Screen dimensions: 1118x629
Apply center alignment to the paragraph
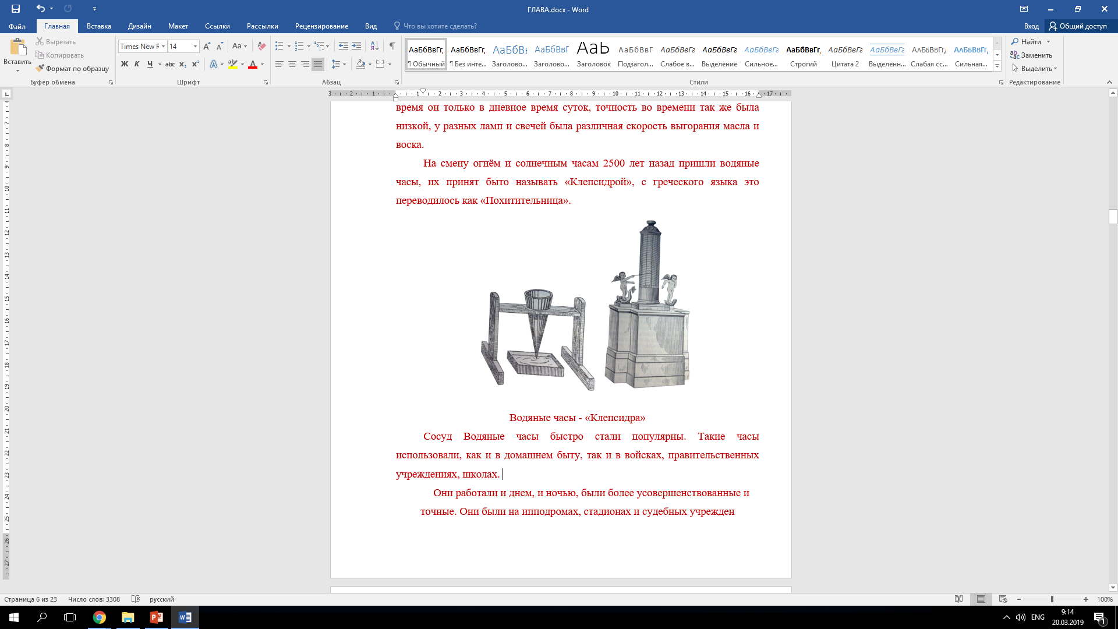click(x=292, y=64)
